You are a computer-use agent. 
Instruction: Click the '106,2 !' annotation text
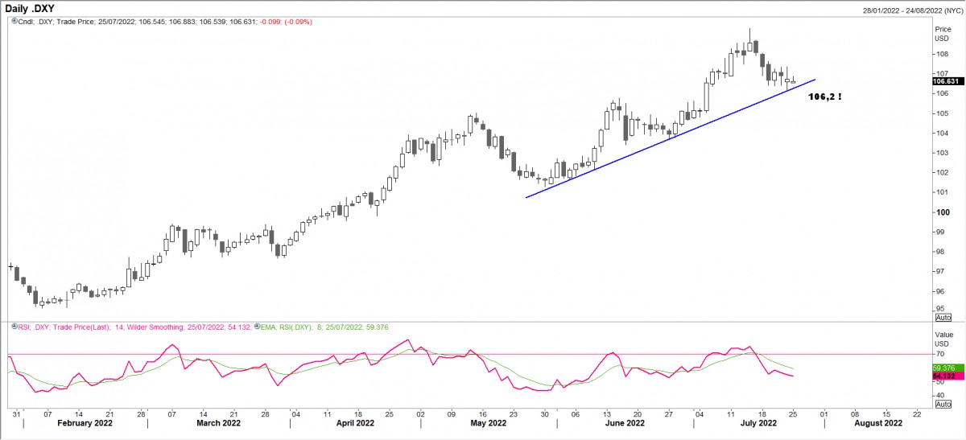coord(824,97)
